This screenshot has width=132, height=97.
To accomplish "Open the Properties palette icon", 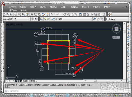I will coord(81,14).
